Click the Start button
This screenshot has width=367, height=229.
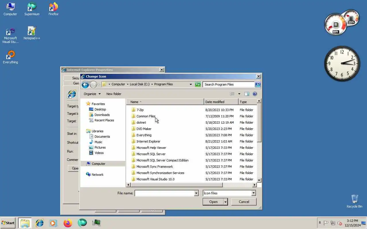coord(8,223)
